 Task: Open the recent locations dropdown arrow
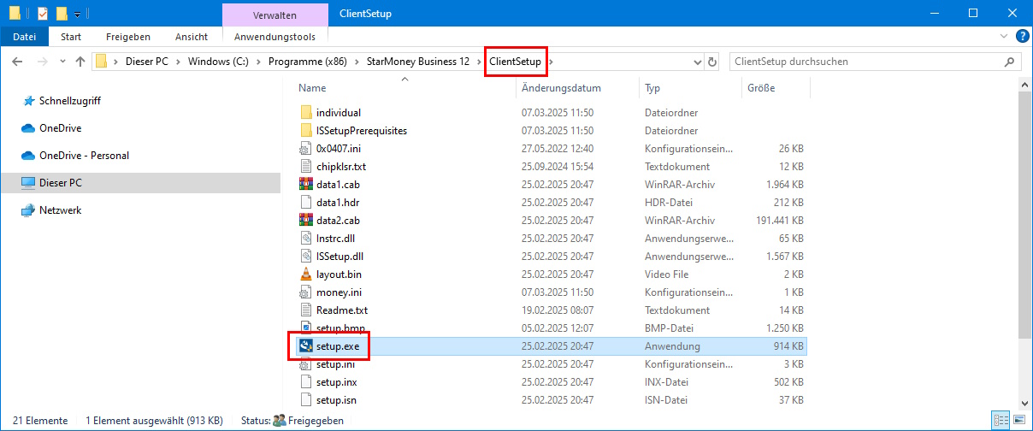click(x=62, y=62)
